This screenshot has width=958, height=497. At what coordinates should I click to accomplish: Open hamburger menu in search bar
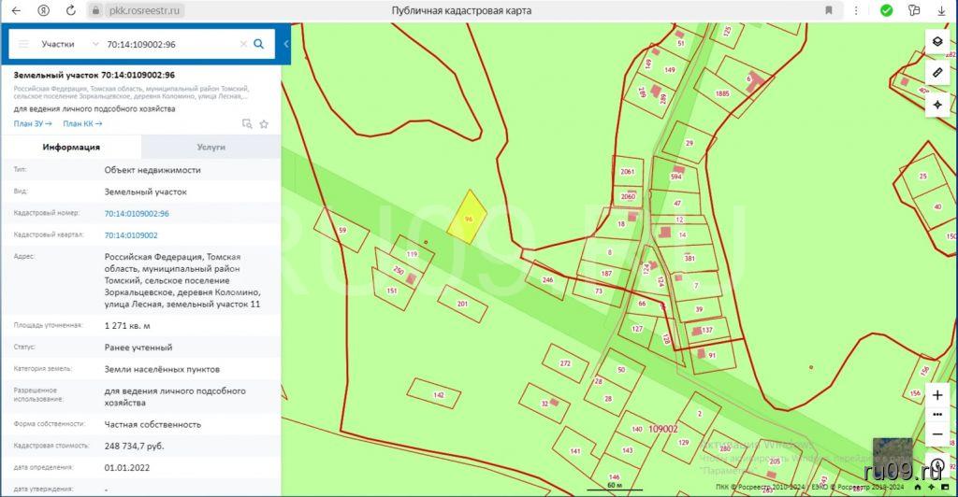click(x=23, y=44)
